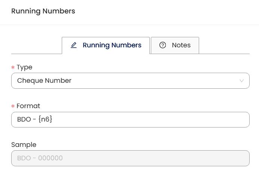Select the Cheque Number value text
Screen dimensions: 259x170
pos(44,81)
